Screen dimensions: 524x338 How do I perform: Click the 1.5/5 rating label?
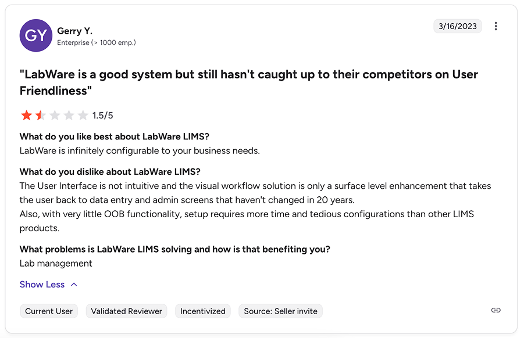(x=102, y=115)
